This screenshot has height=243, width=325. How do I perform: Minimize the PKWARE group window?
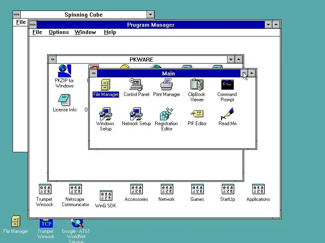(231, 60)
